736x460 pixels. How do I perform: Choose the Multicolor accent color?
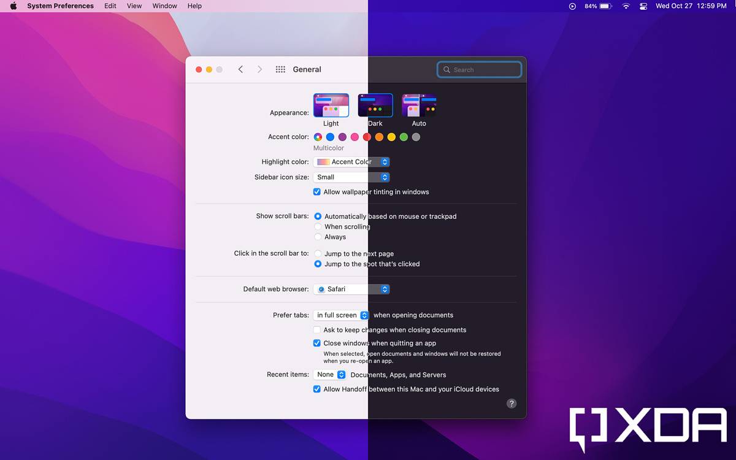click(x=318, y=137)
